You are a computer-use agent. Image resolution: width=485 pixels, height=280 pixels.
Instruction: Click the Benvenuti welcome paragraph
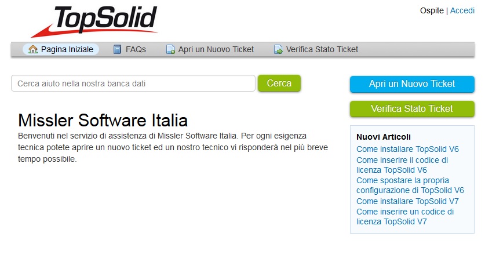point(173,147)
